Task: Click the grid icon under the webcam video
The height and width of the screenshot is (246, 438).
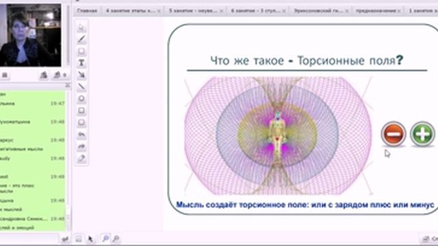Action: (5, 75)
